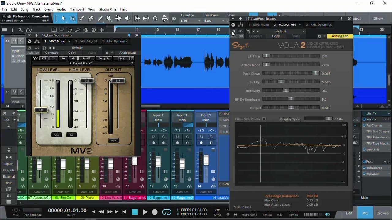Select the Range tool
This screenshot has width=392, height=220.
[x=73, y=18]
